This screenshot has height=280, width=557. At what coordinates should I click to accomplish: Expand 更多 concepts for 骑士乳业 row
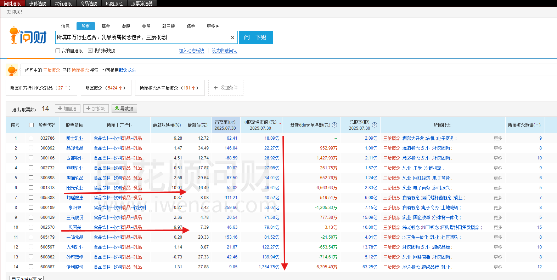(x=498, y=138)
